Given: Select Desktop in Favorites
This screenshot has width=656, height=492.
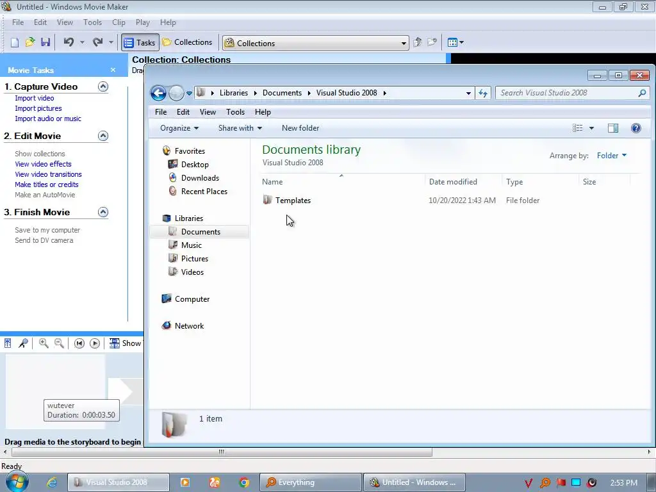Looking at the screenshot, I should tap(195, 165).
